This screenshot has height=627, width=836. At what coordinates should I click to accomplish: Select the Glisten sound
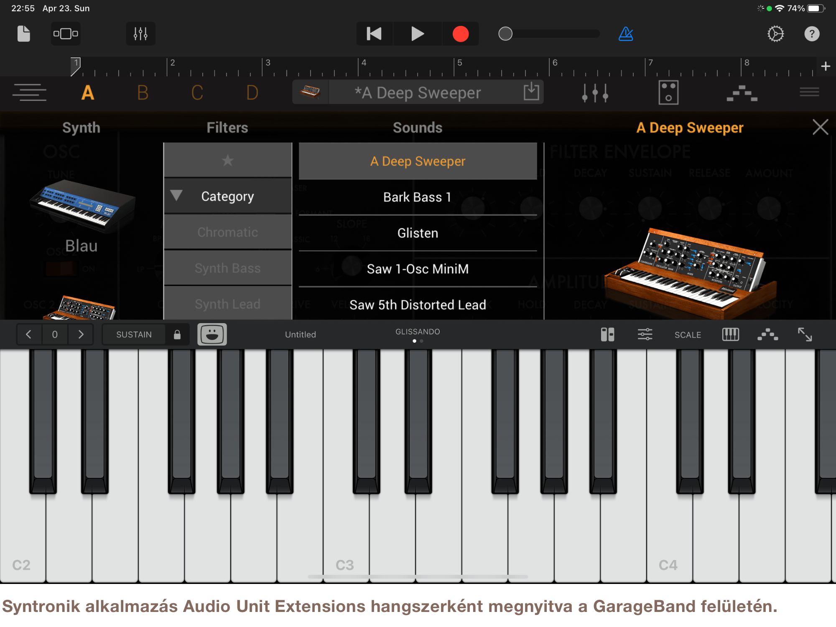tap(418, 233)
